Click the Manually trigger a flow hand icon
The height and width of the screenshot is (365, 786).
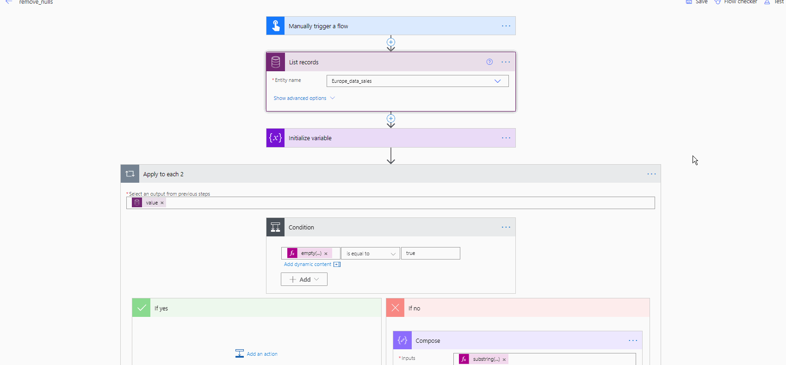point(275,26)
